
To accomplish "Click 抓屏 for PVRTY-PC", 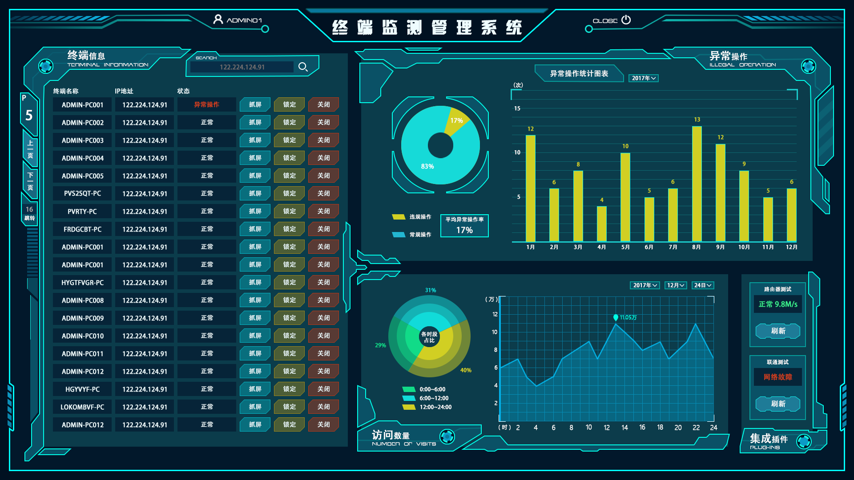I will (255, 212).
